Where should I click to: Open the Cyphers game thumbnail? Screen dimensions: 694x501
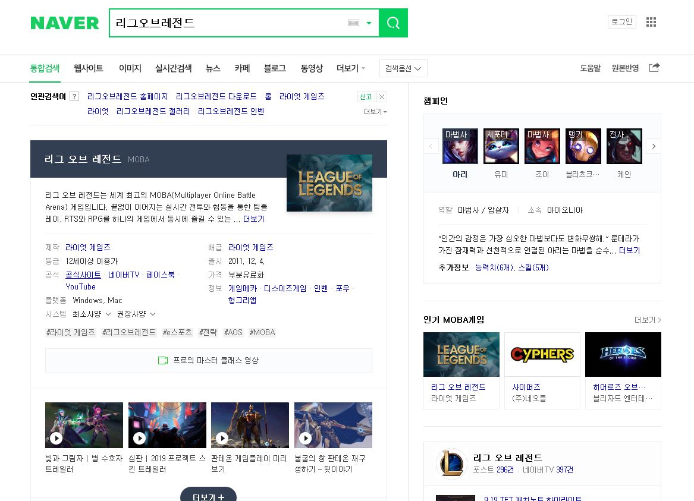(542, 355)
